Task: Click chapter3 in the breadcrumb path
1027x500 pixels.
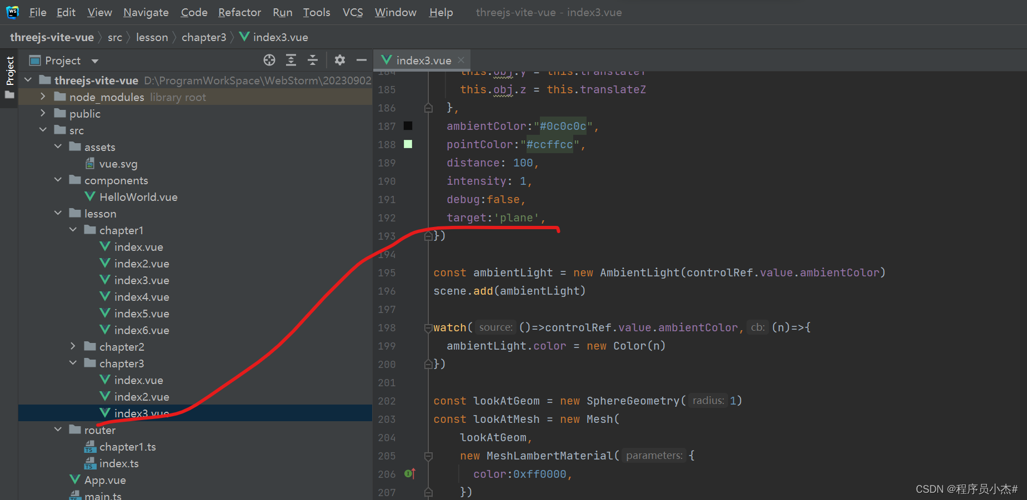Action: 204,37
